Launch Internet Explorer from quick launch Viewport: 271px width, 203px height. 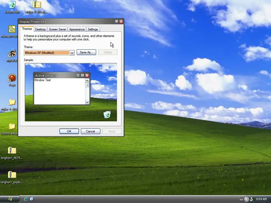[x=26, y=199]
